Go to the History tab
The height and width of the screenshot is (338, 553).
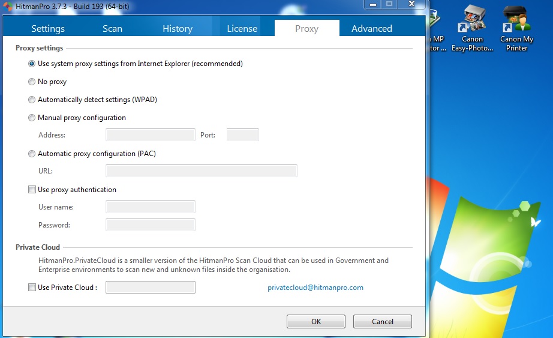click(x=178, y=28)
